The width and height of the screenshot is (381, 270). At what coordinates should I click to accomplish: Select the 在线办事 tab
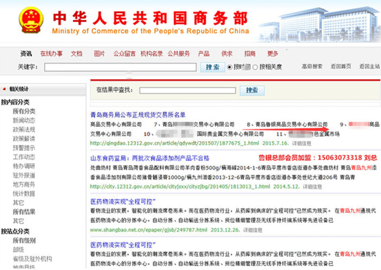[x=51, y=54]
